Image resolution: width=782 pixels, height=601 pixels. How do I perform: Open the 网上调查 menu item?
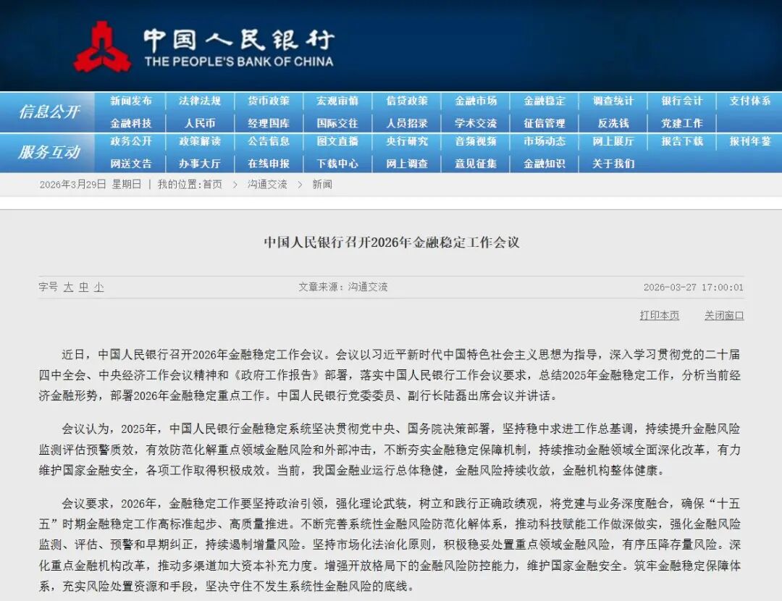click(406, 164)
